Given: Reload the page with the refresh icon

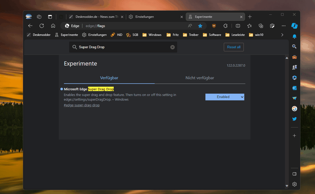Looking at the screenshot, I should [x=42, y=26].
